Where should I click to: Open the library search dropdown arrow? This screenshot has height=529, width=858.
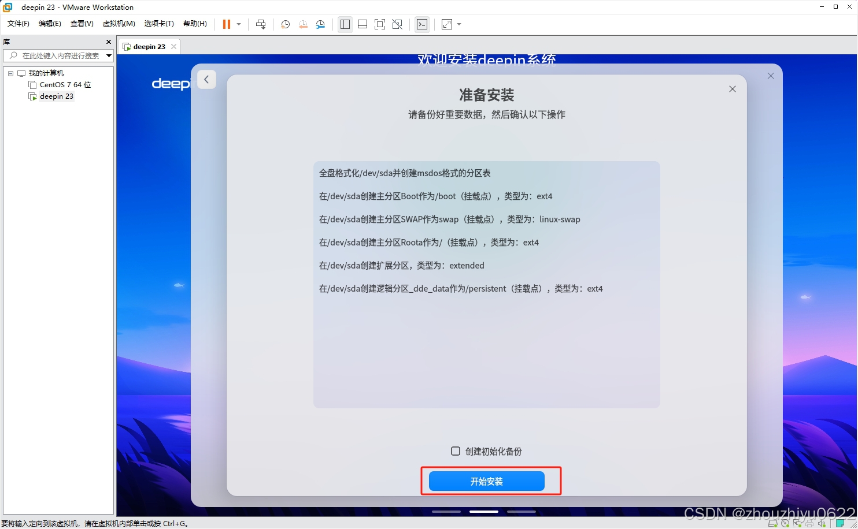[109, 55]
